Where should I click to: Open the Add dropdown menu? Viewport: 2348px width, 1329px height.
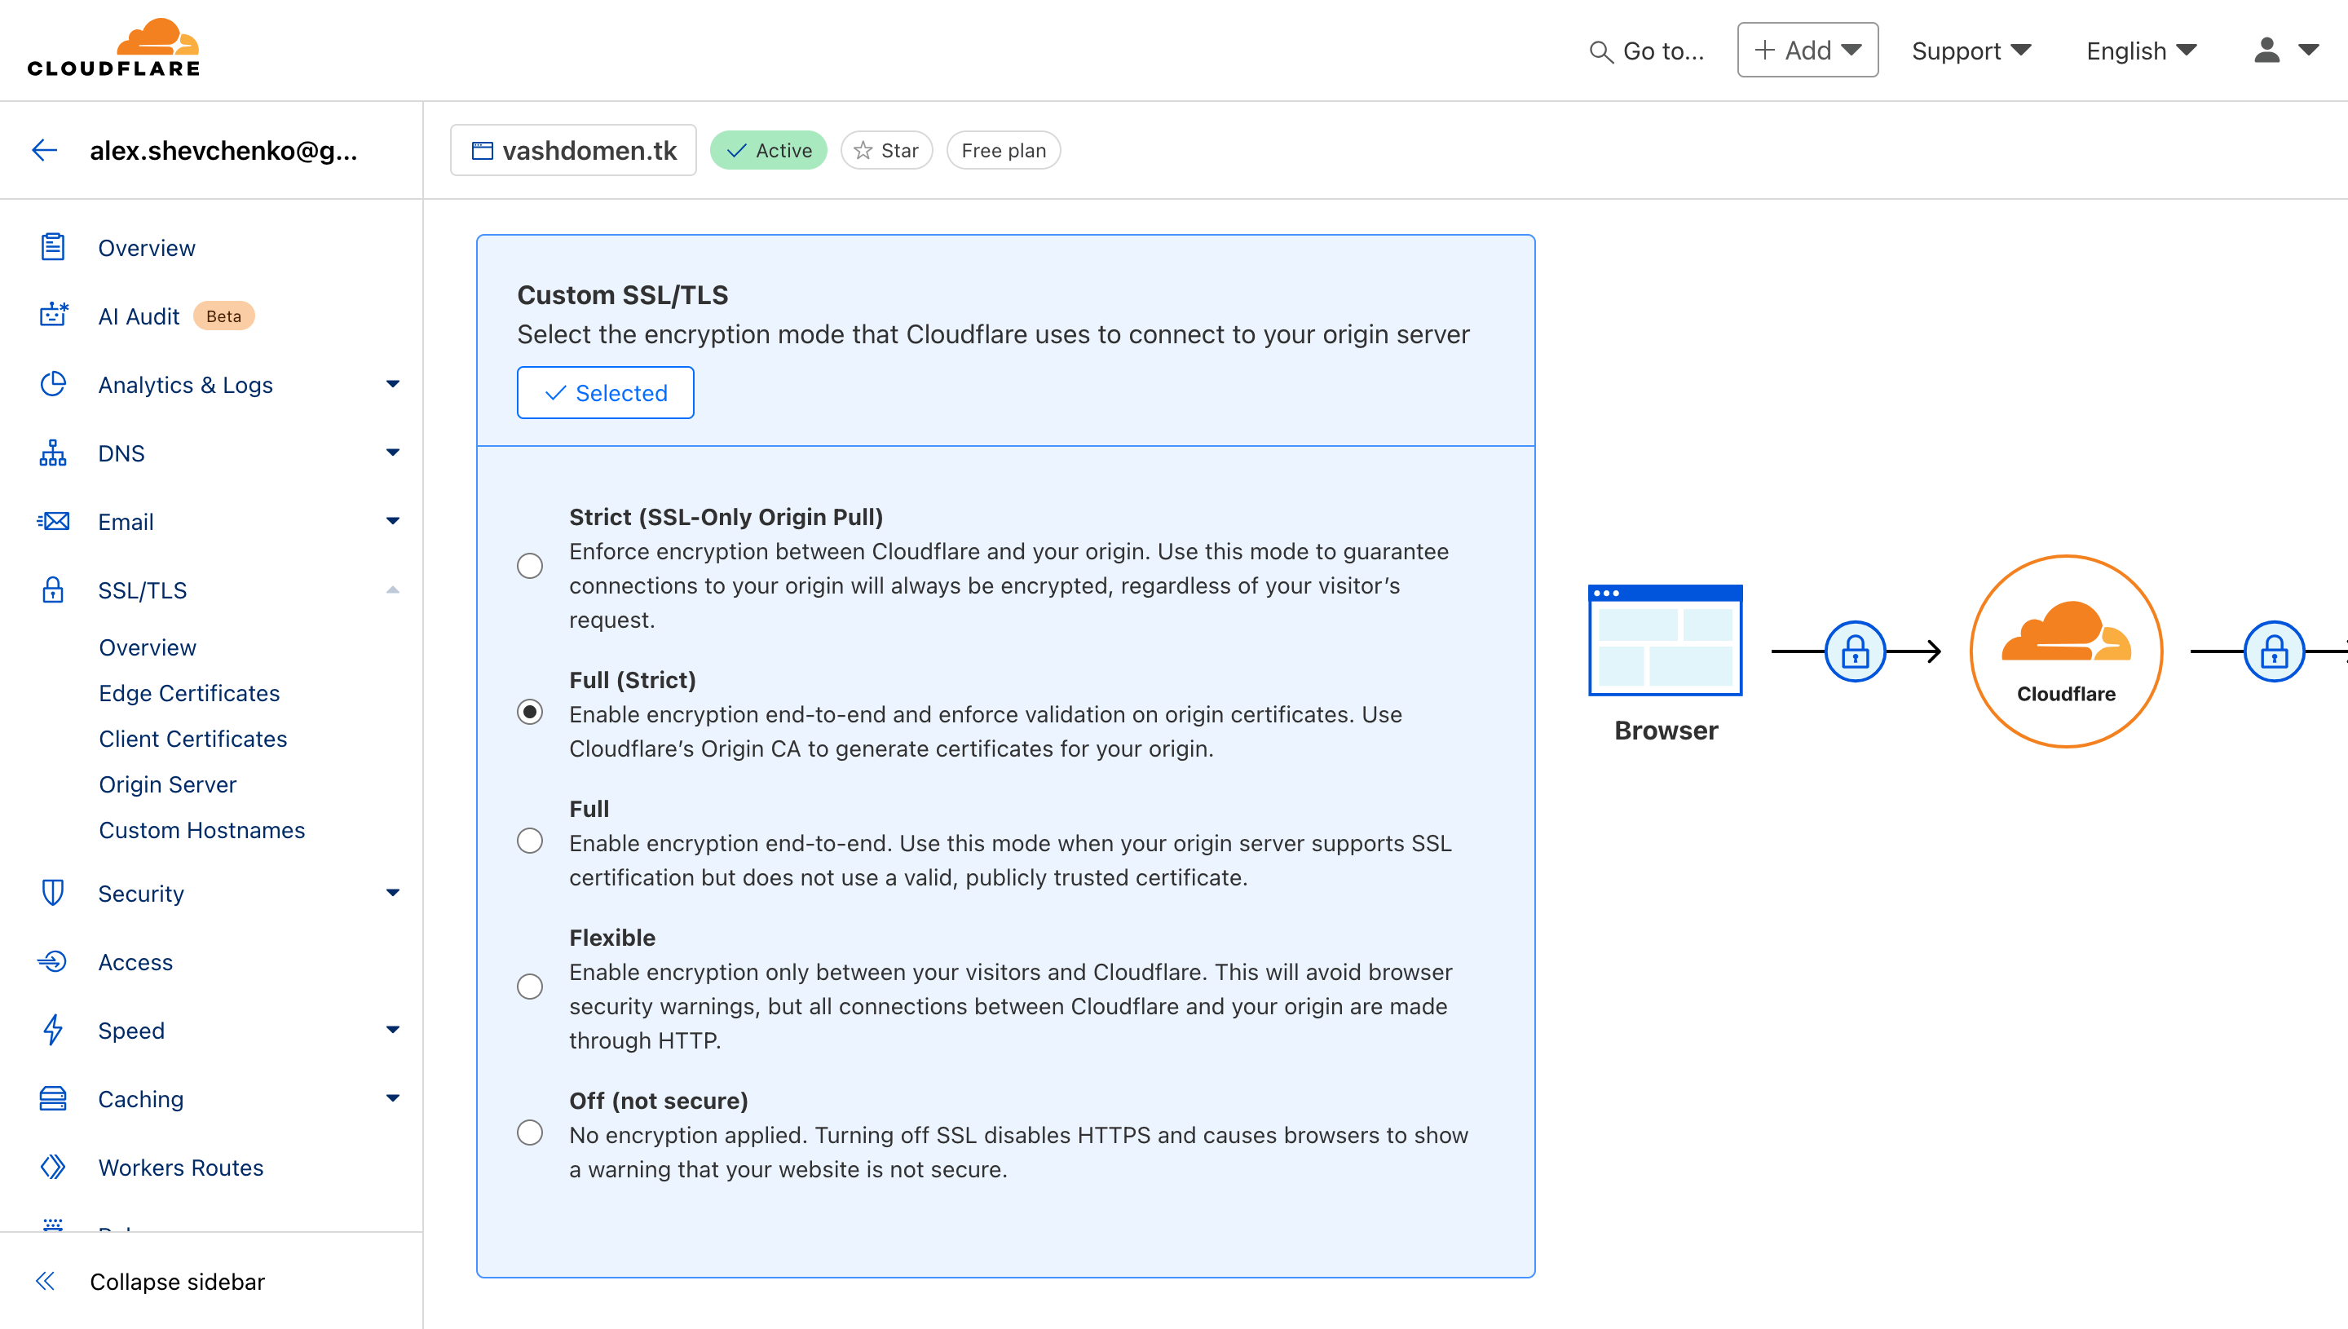(1807, 49)
